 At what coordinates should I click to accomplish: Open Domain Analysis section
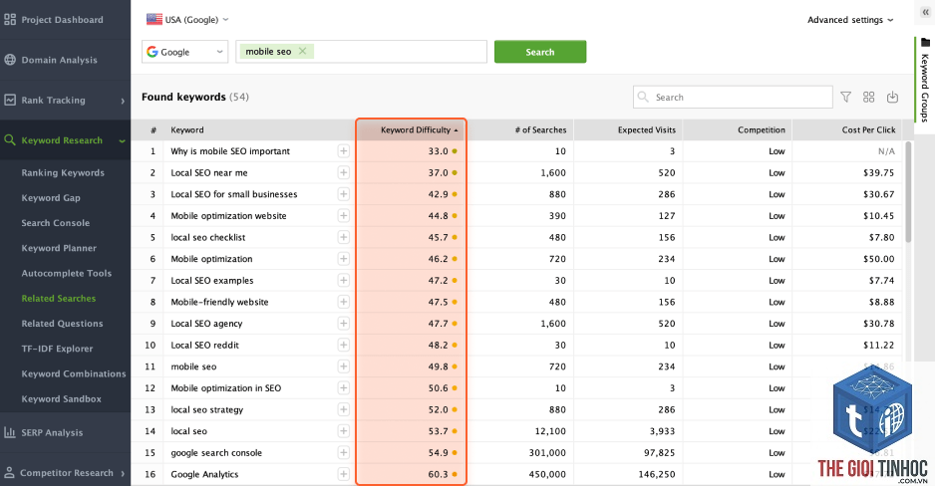[59, 60]
